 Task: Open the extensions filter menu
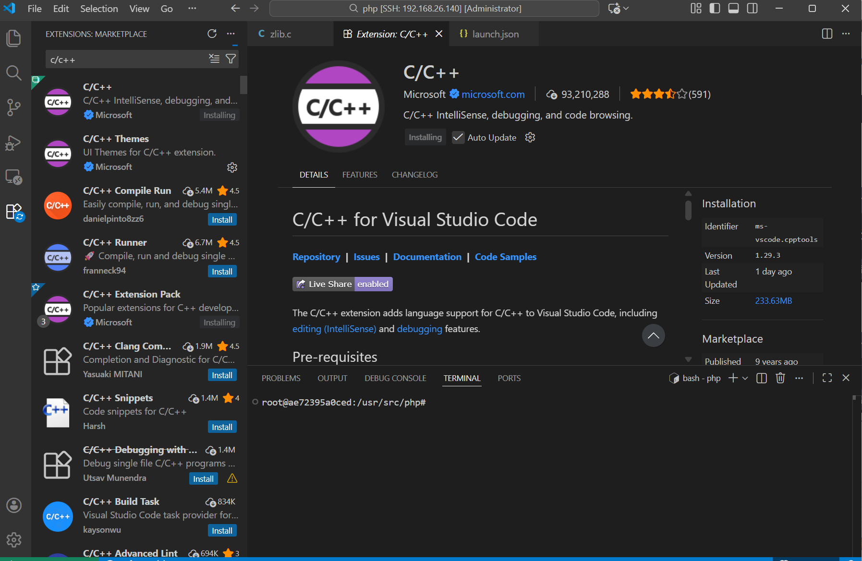pyautogui.click(x=231, y=59)
